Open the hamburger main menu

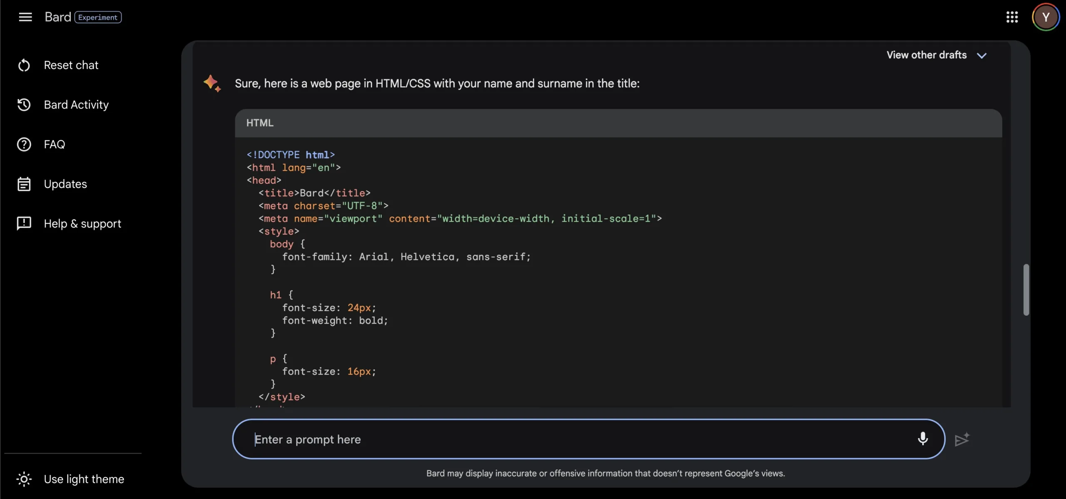tap(25, 17)
